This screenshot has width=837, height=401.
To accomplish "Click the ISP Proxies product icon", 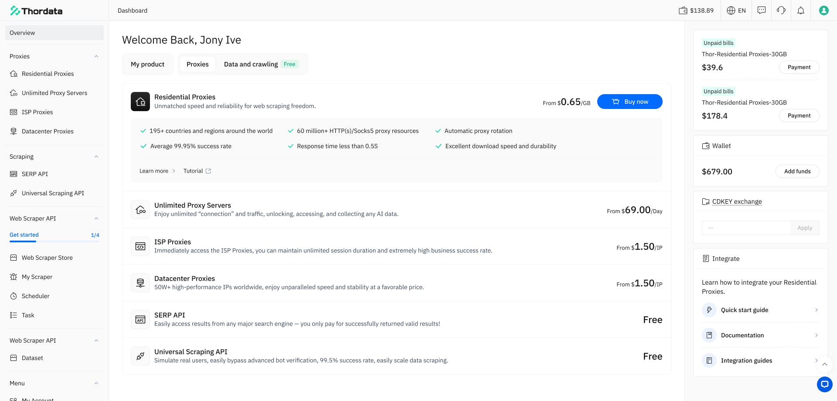I will pyautogui.click(x=140, y=246).
